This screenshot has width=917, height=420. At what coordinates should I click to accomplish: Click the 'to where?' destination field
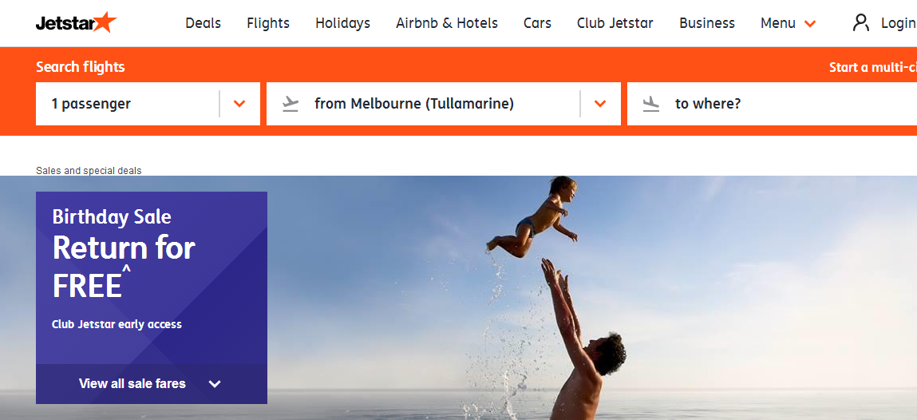point(772,104)
